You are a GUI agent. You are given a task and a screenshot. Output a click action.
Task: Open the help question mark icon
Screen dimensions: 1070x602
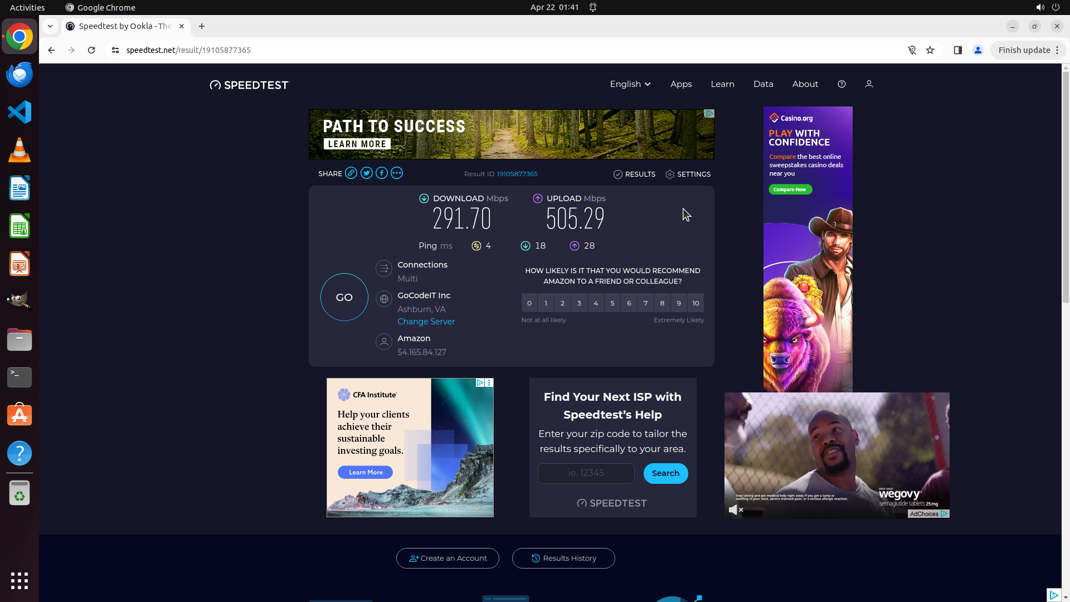click(x=842, y=84)
